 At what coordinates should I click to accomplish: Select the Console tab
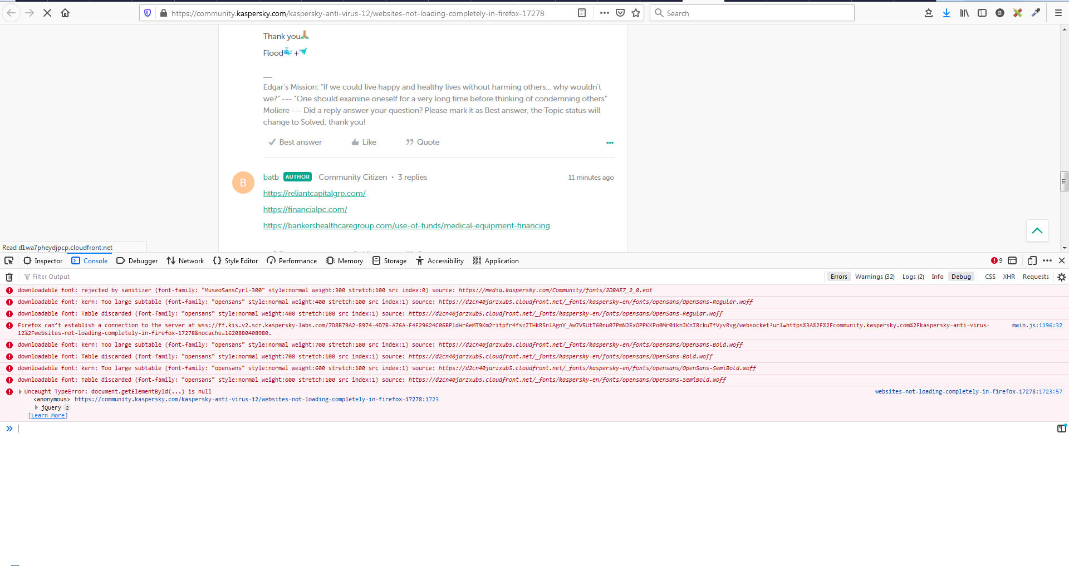(x=90, y=260)
